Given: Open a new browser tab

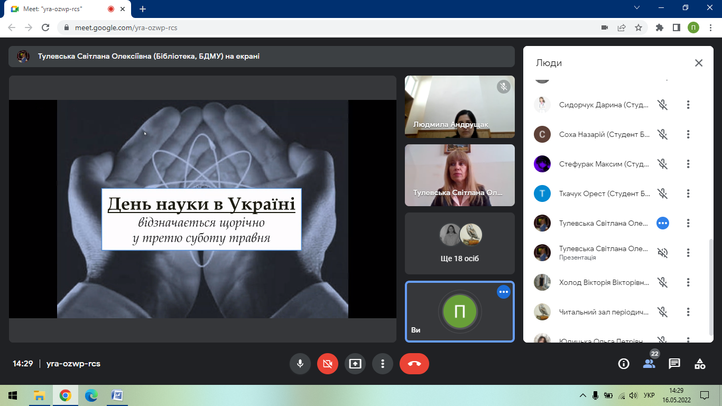Looking at the screenshot, I should click(x=143, y=9).
